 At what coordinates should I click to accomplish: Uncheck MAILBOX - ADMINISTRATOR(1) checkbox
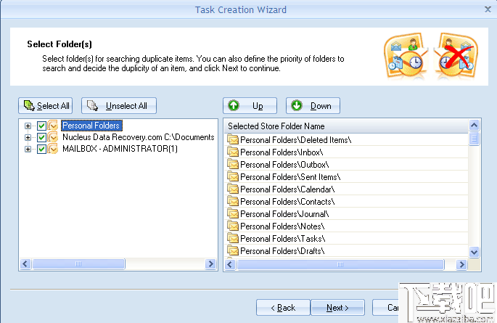point(41,149)
